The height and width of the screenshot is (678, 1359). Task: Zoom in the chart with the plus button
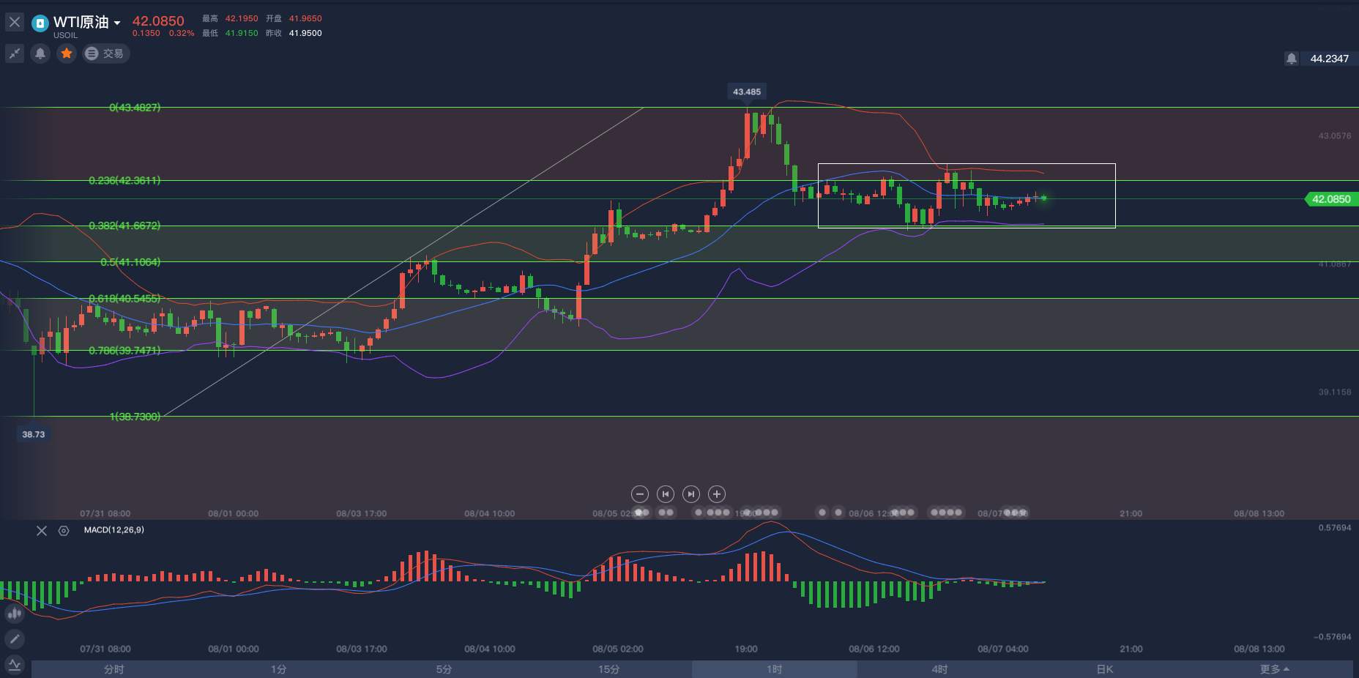[x=717, y=494]
